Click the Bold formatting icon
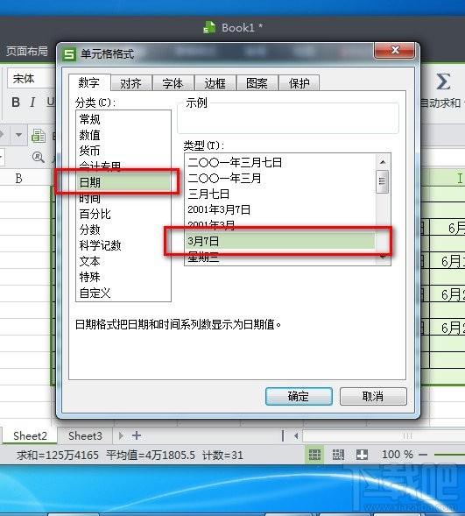This screenshot has height=516, width=465. tap(16, 102)
